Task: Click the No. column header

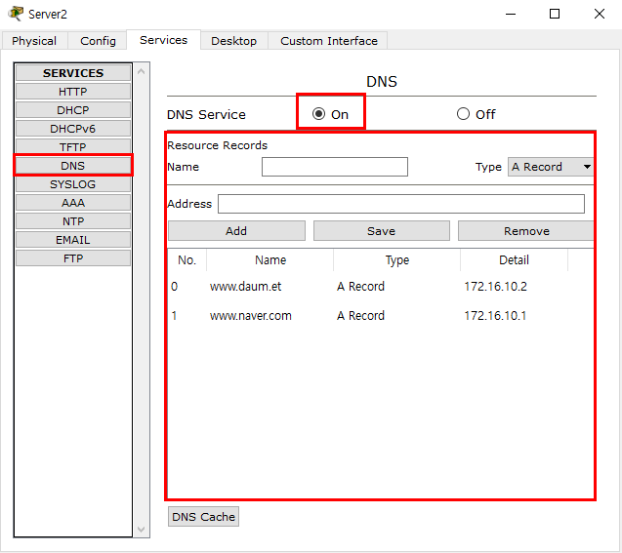Action: click(x=187, y=260)
